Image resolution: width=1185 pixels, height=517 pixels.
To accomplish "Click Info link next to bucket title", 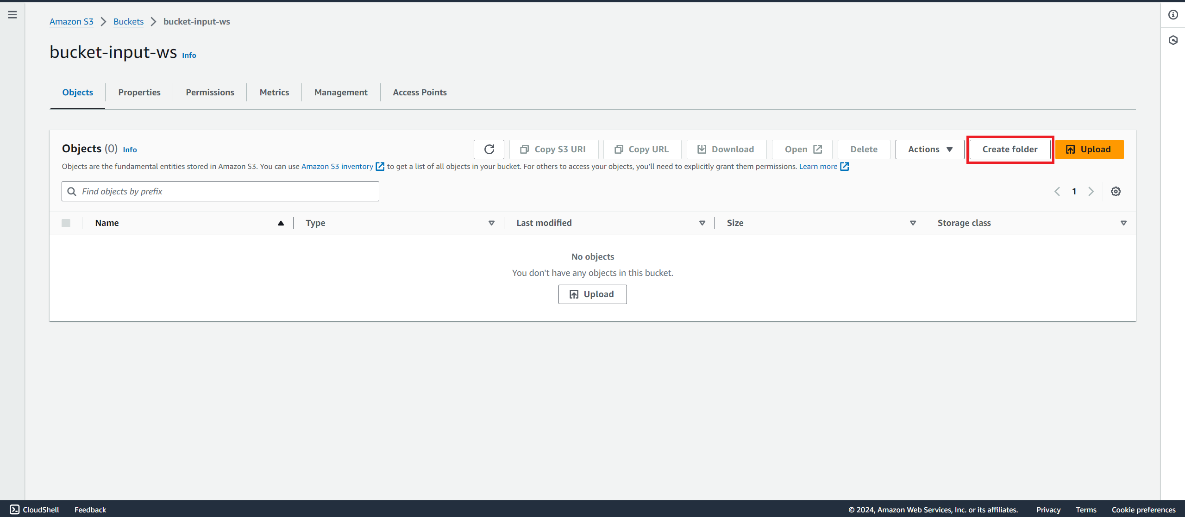I will pyautogui.click(x=189, y=55).
